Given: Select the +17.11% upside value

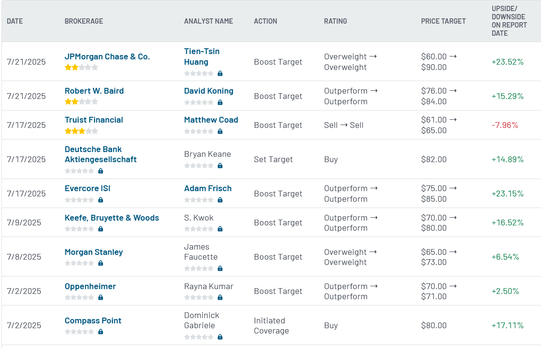Looking at the screenshot, I should click(x=508, y=325).
